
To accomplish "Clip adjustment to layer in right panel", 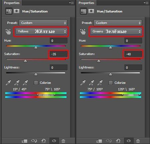I will 99,141.
